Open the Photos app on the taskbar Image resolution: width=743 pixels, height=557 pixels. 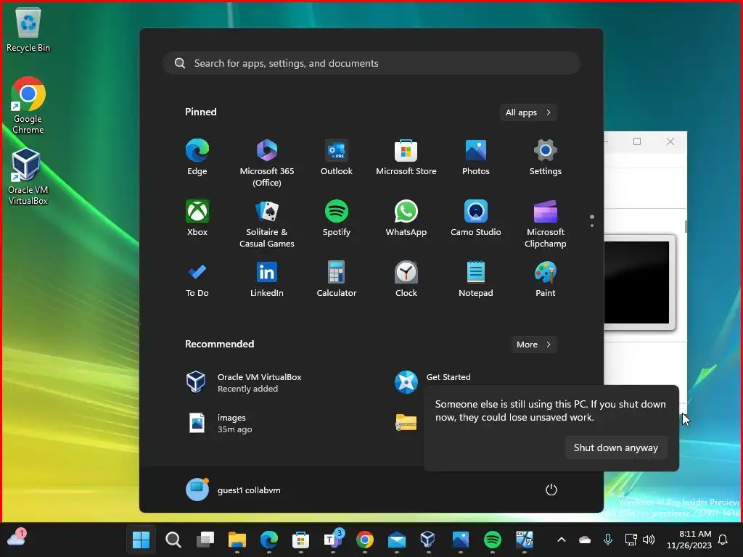pos(460,540)
